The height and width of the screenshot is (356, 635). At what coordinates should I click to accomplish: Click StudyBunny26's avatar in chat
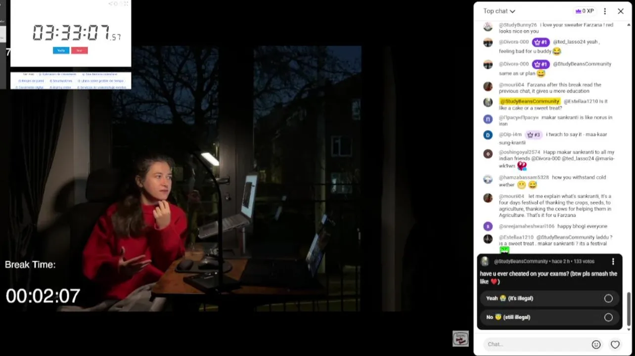point(488,27)
